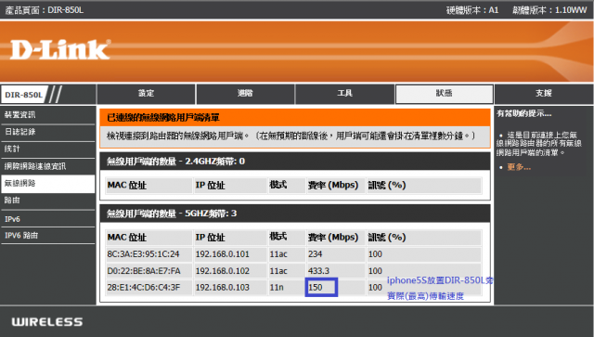Viewport: 594px width, 337px height.
Task: Open the 進階 tab
Action: (x=245, y=94)
